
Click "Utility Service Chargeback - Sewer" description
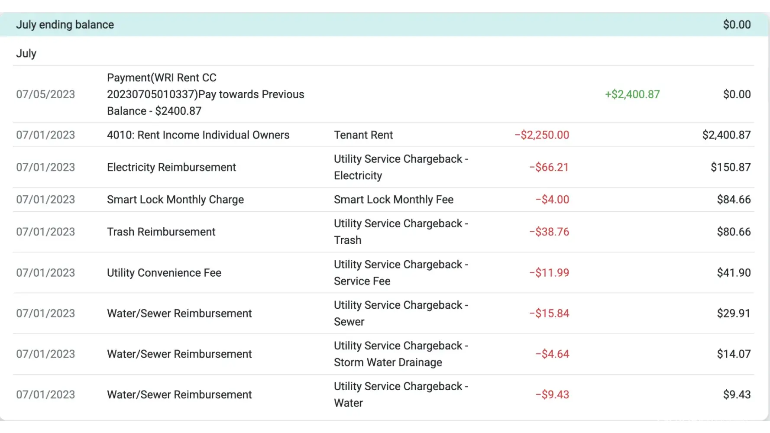tap(401, 313)
